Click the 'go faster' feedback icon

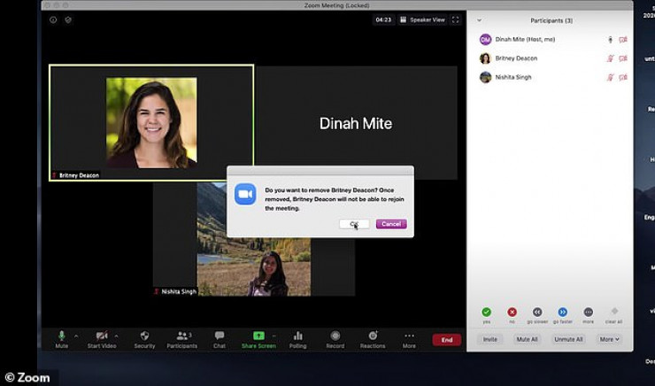(x=562, y=313)
